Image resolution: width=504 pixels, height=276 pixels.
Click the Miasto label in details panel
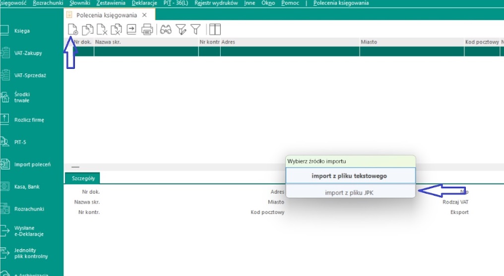[x=276, y=202]
